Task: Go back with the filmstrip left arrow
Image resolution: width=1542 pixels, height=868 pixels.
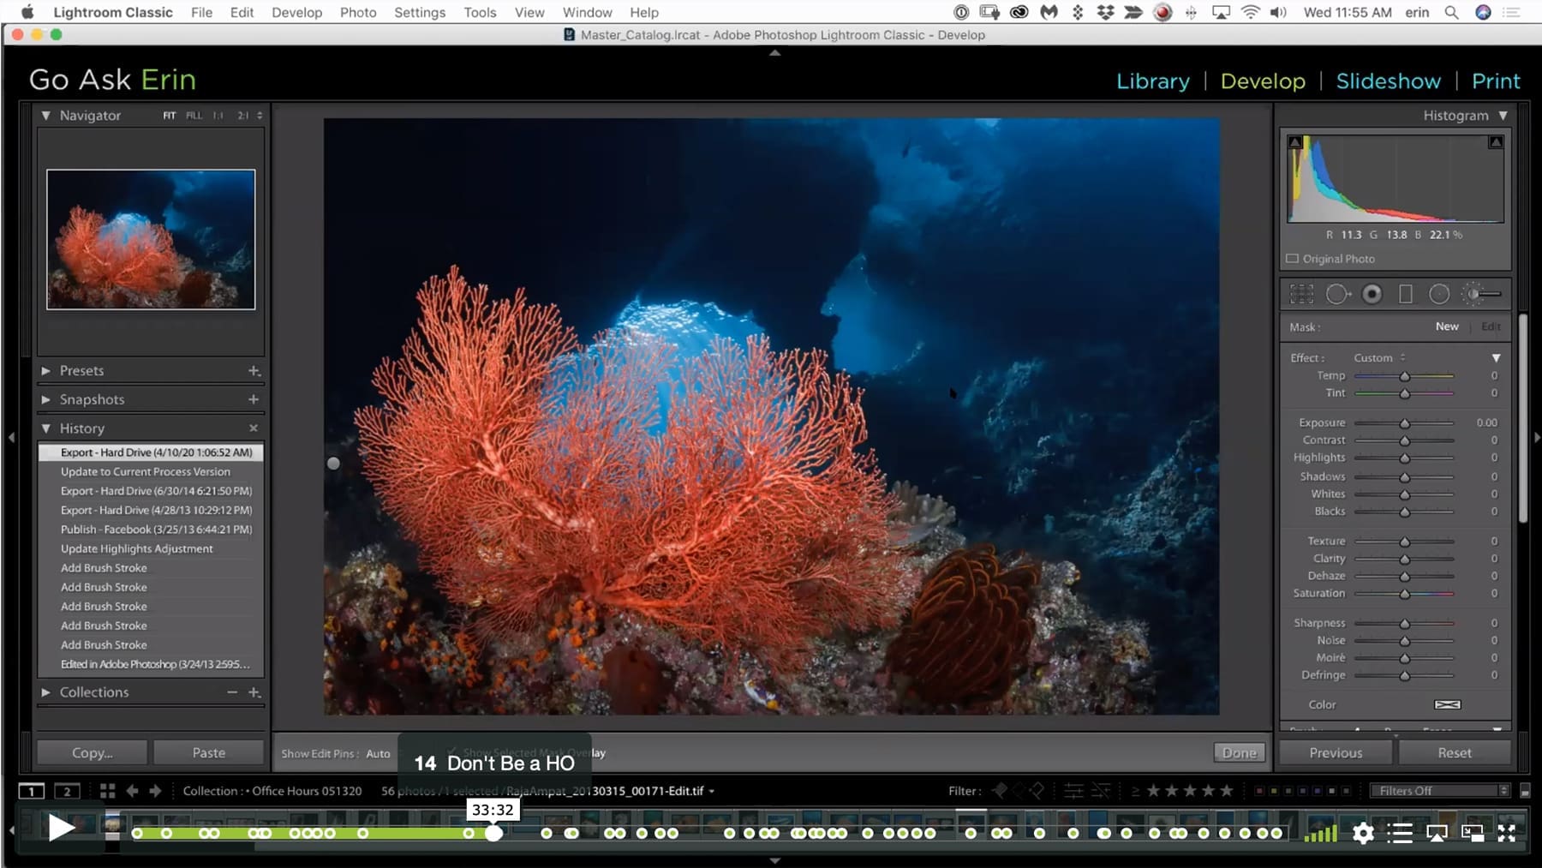Action: tap(132, 791)
